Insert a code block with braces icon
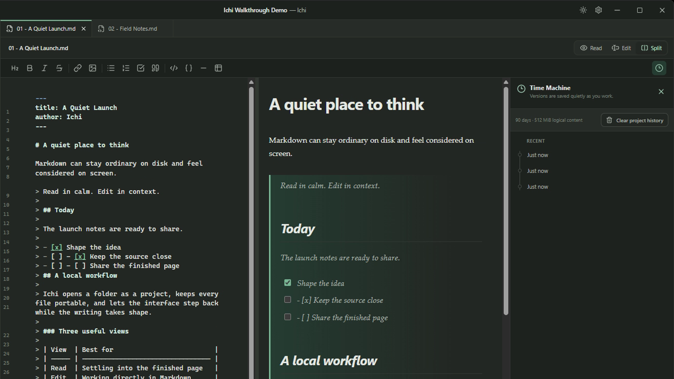Viewport: 674px width, 379px height. tap(189, 68)
